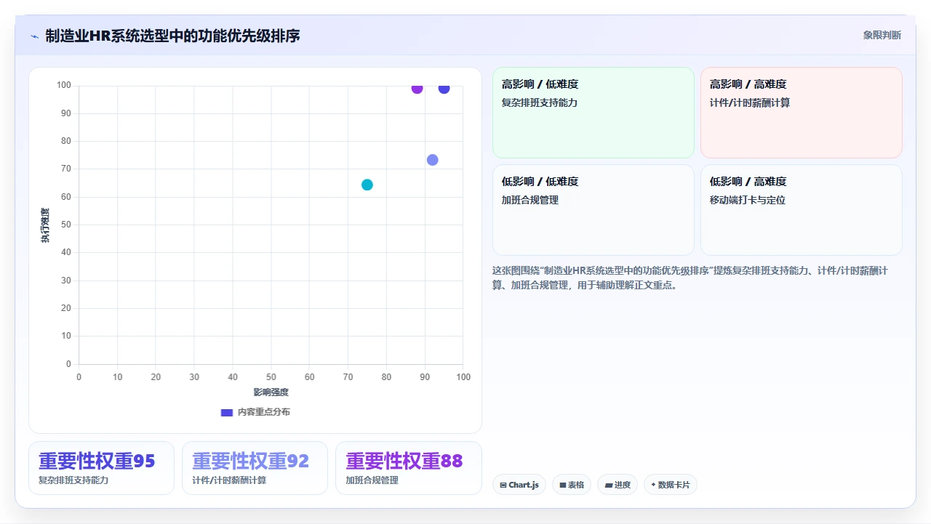Click the icon inside the 表格 chip
The image size is (931, 524).
[563, 485]
